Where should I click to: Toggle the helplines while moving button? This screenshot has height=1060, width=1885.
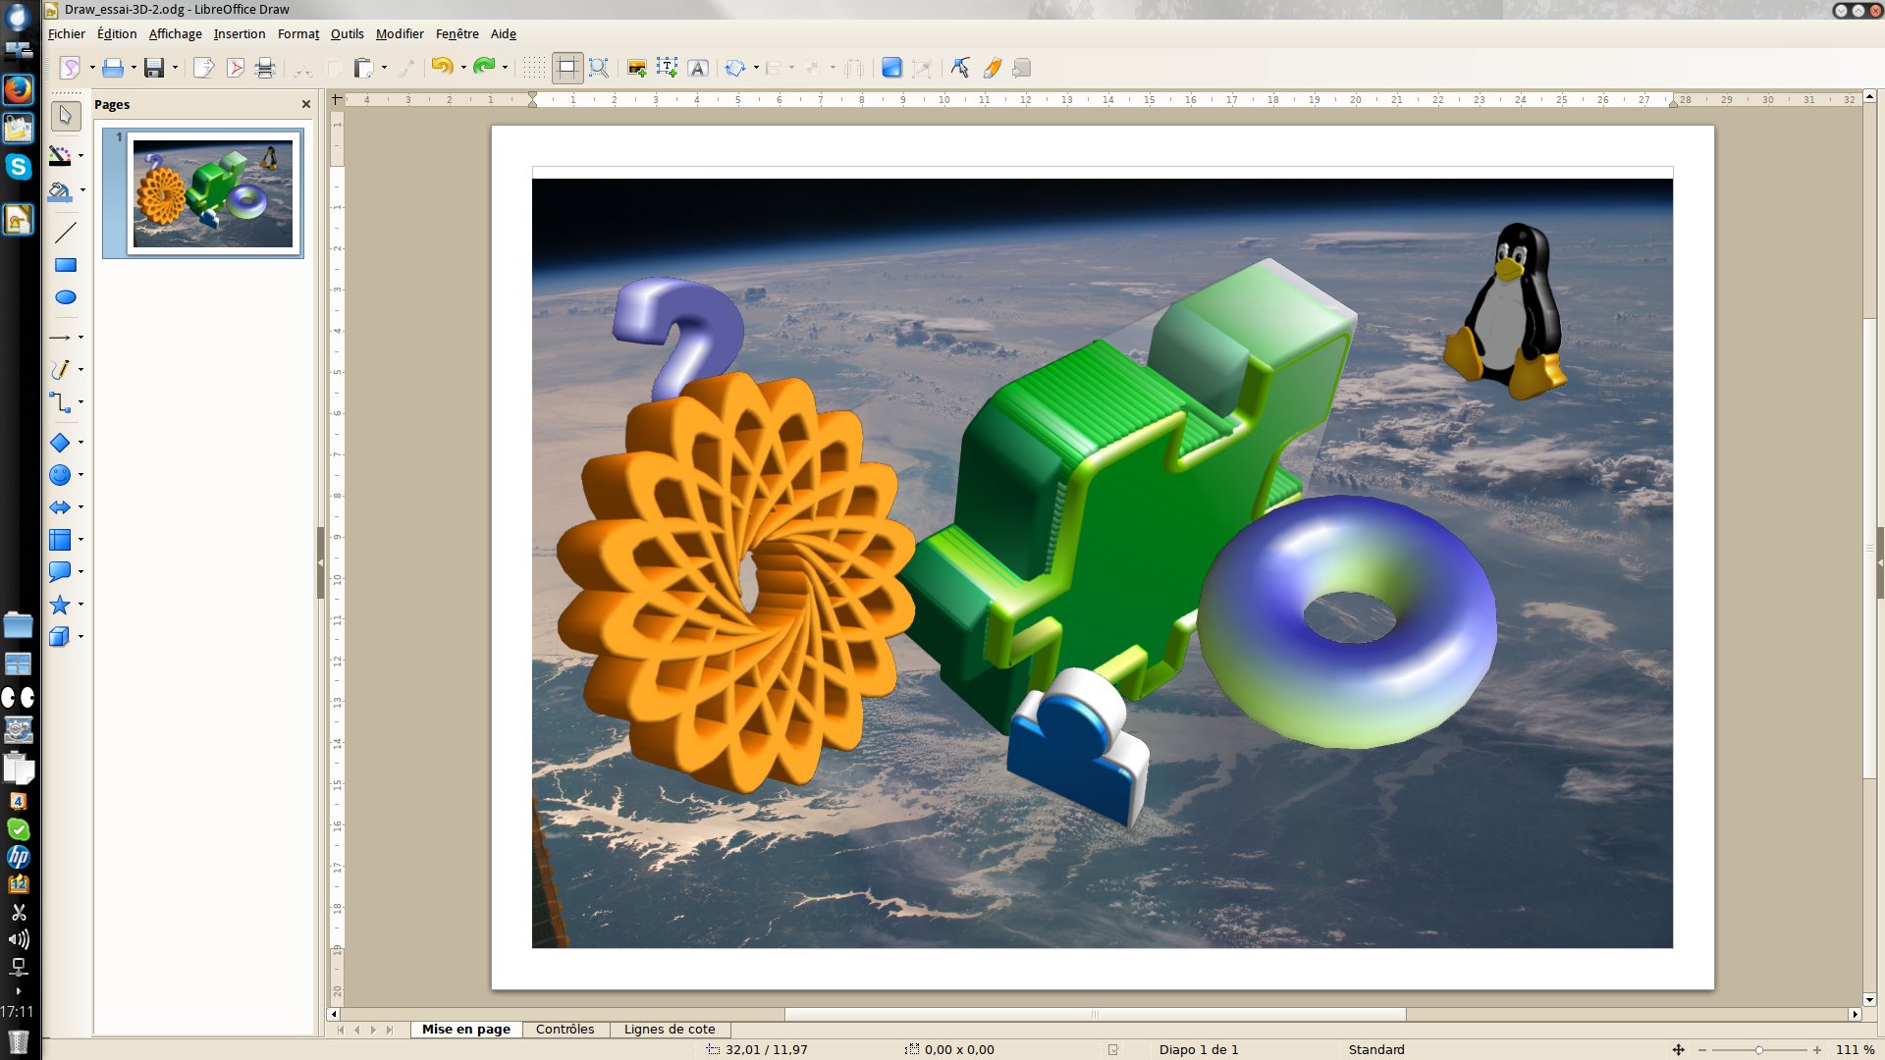(567, 68)
